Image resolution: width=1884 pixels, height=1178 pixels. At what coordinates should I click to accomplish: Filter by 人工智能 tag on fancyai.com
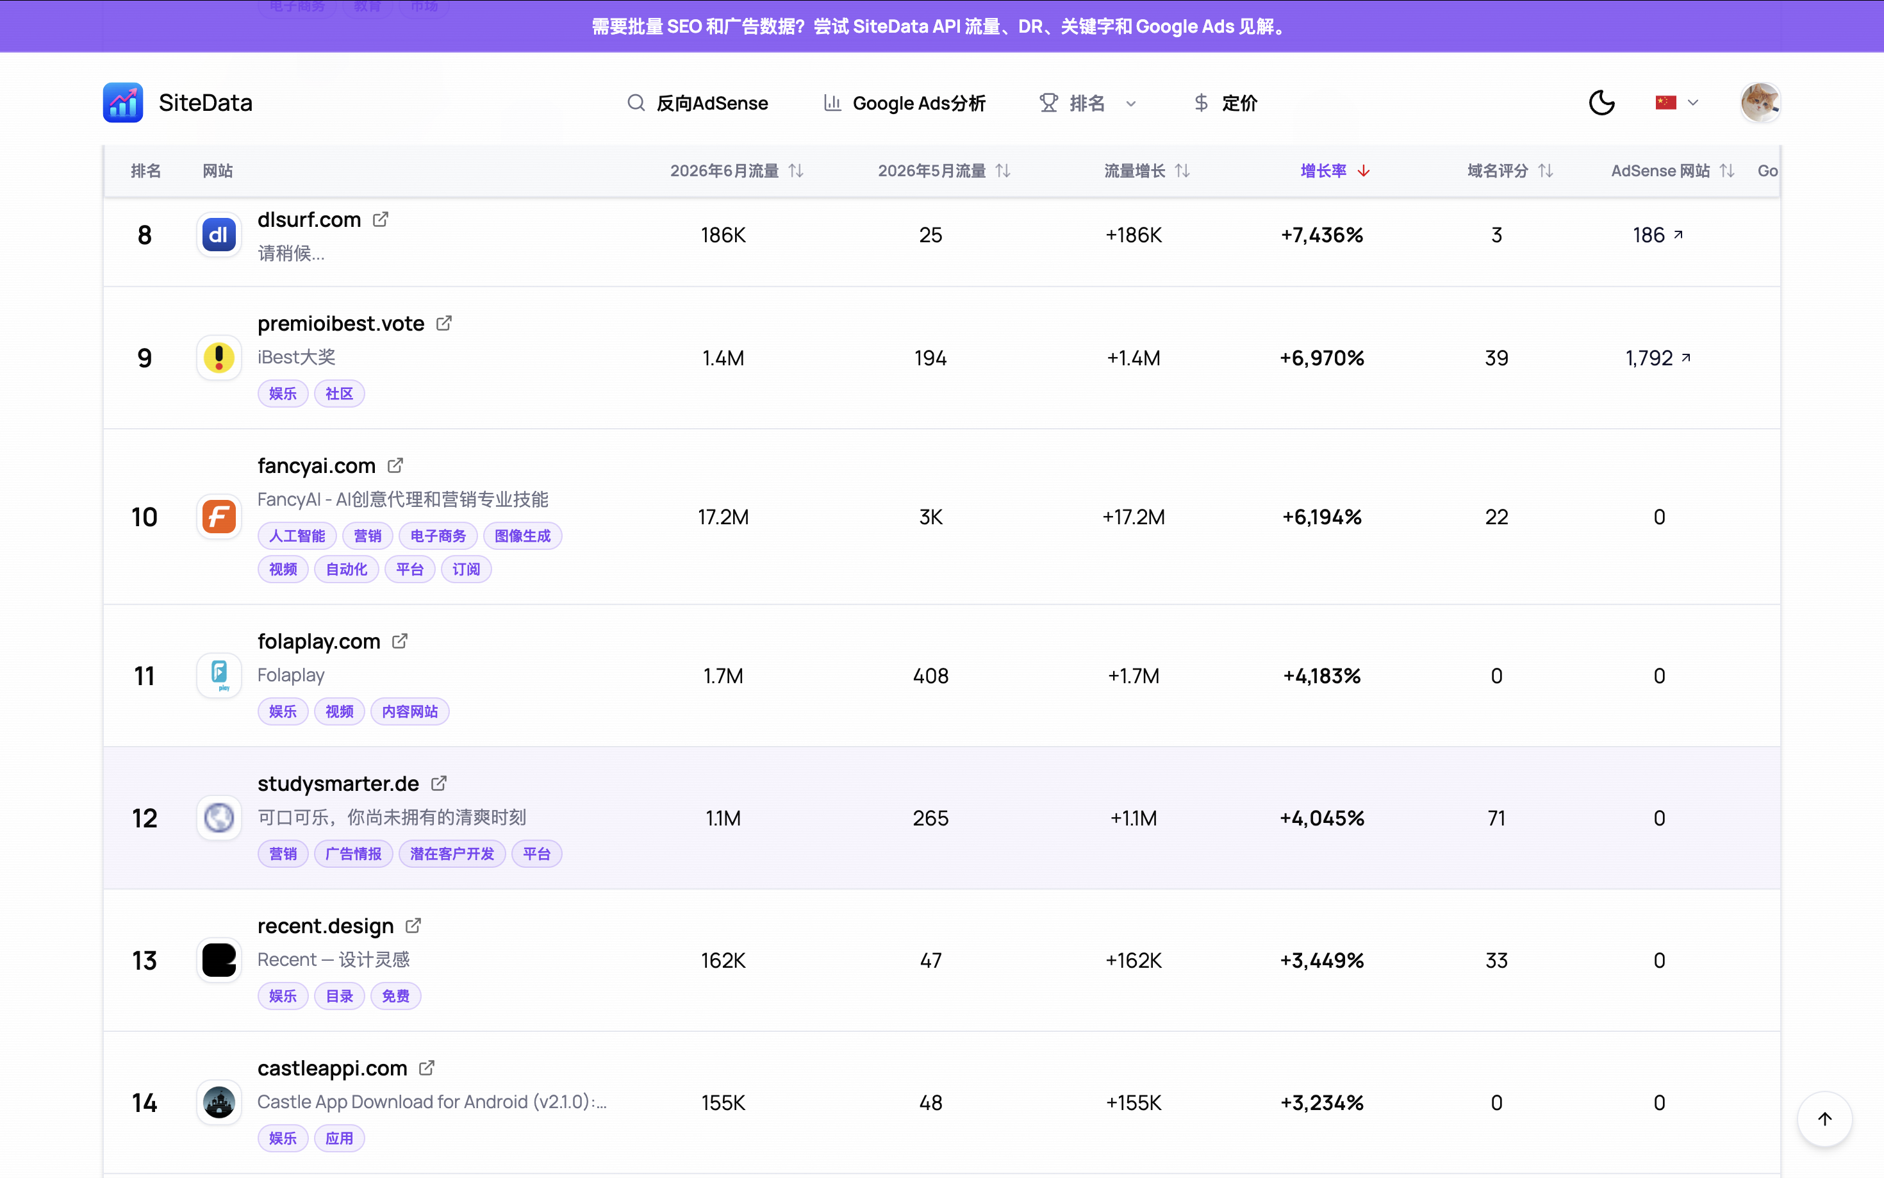(297, 536)
